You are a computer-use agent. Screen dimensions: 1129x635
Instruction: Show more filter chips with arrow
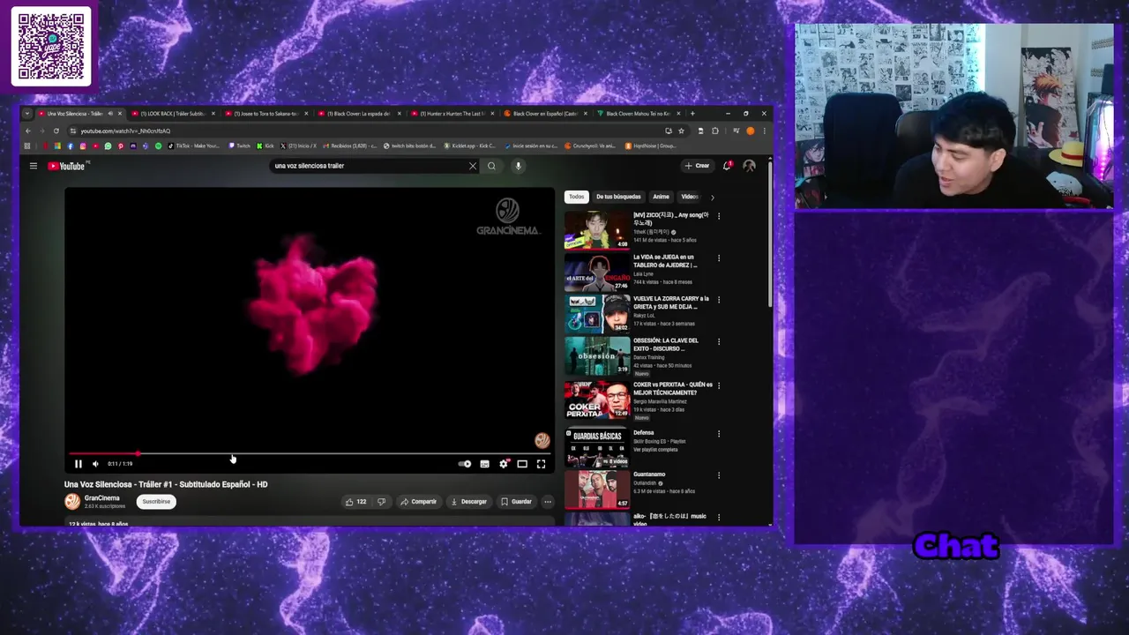coord(712,197)
